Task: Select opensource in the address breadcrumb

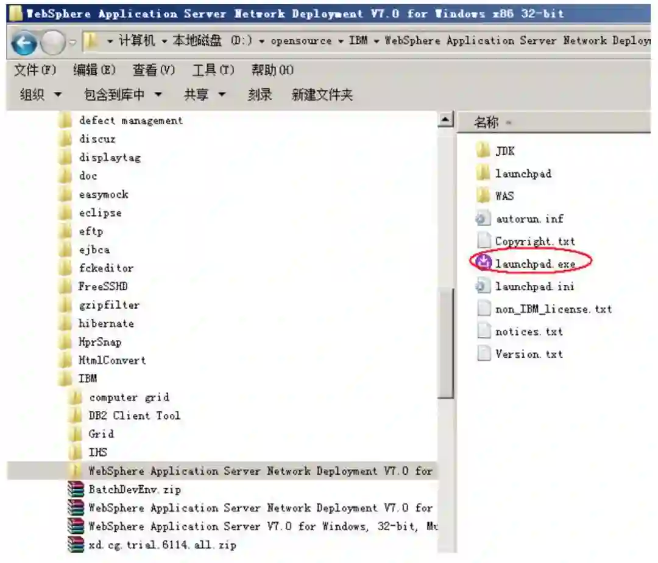Action: [301, 41]
